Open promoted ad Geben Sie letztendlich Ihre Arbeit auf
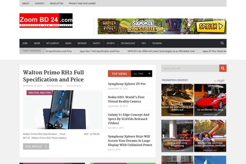 tap(178, 100)
